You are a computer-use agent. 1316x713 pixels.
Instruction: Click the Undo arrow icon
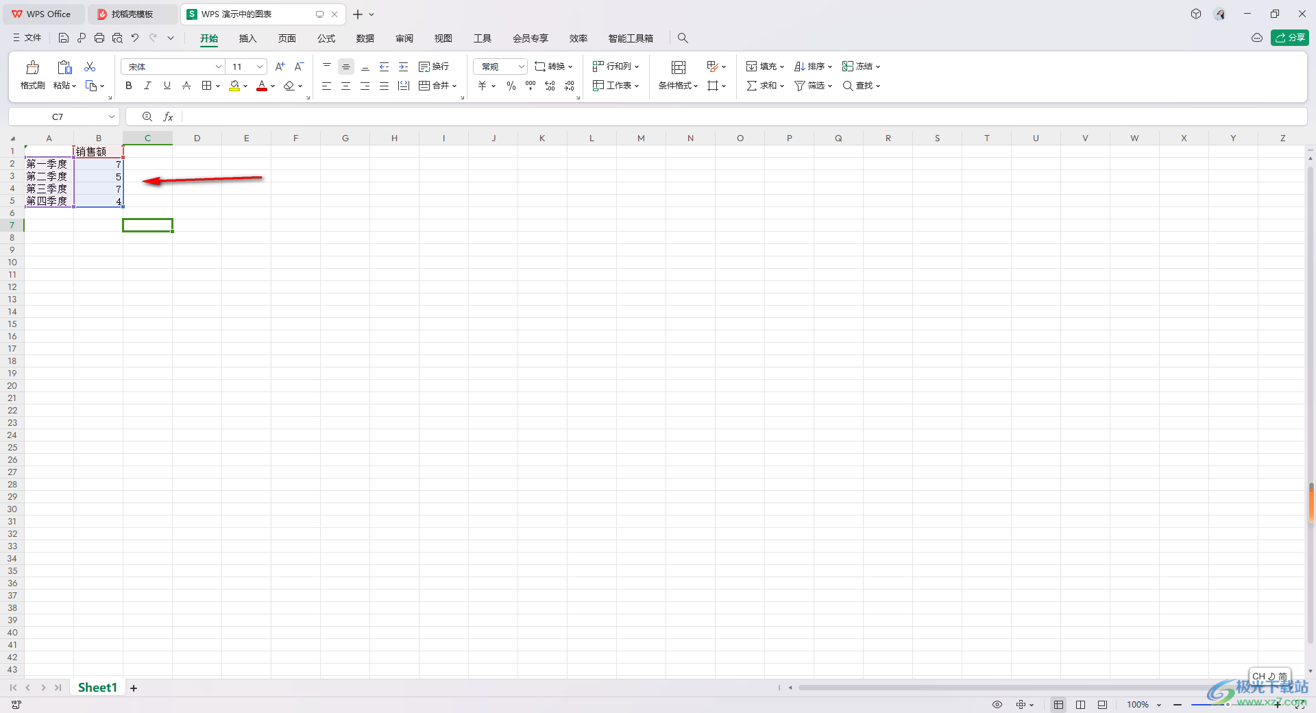click(x=135, y=38)
